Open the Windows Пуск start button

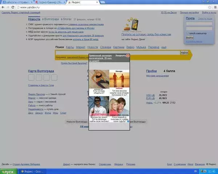pos(9,171)
